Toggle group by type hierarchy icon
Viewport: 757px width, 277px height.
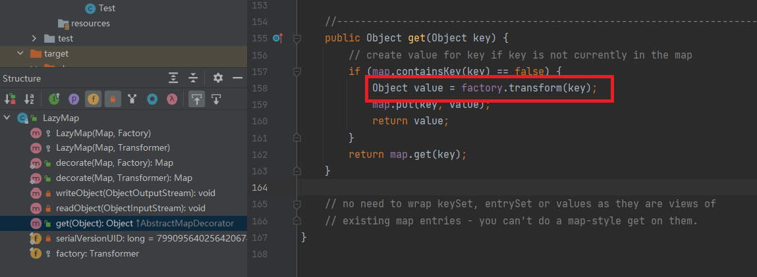point(132,99)
